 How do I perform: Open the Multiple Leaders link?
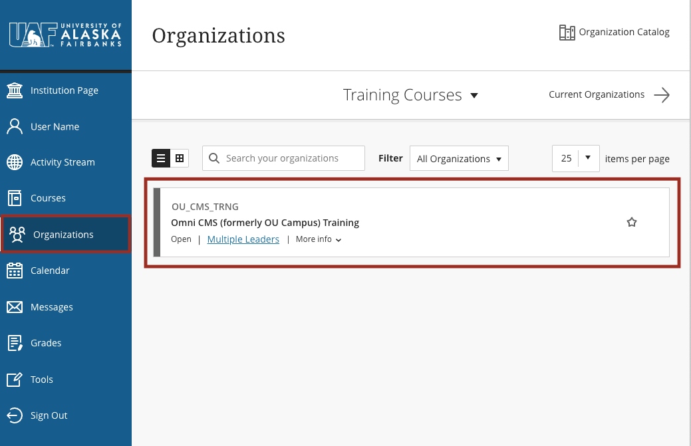tap(243, 239)
